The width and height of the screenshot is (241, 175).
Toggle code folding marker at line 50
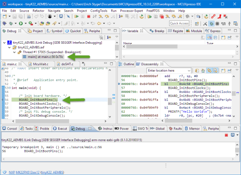10,76
